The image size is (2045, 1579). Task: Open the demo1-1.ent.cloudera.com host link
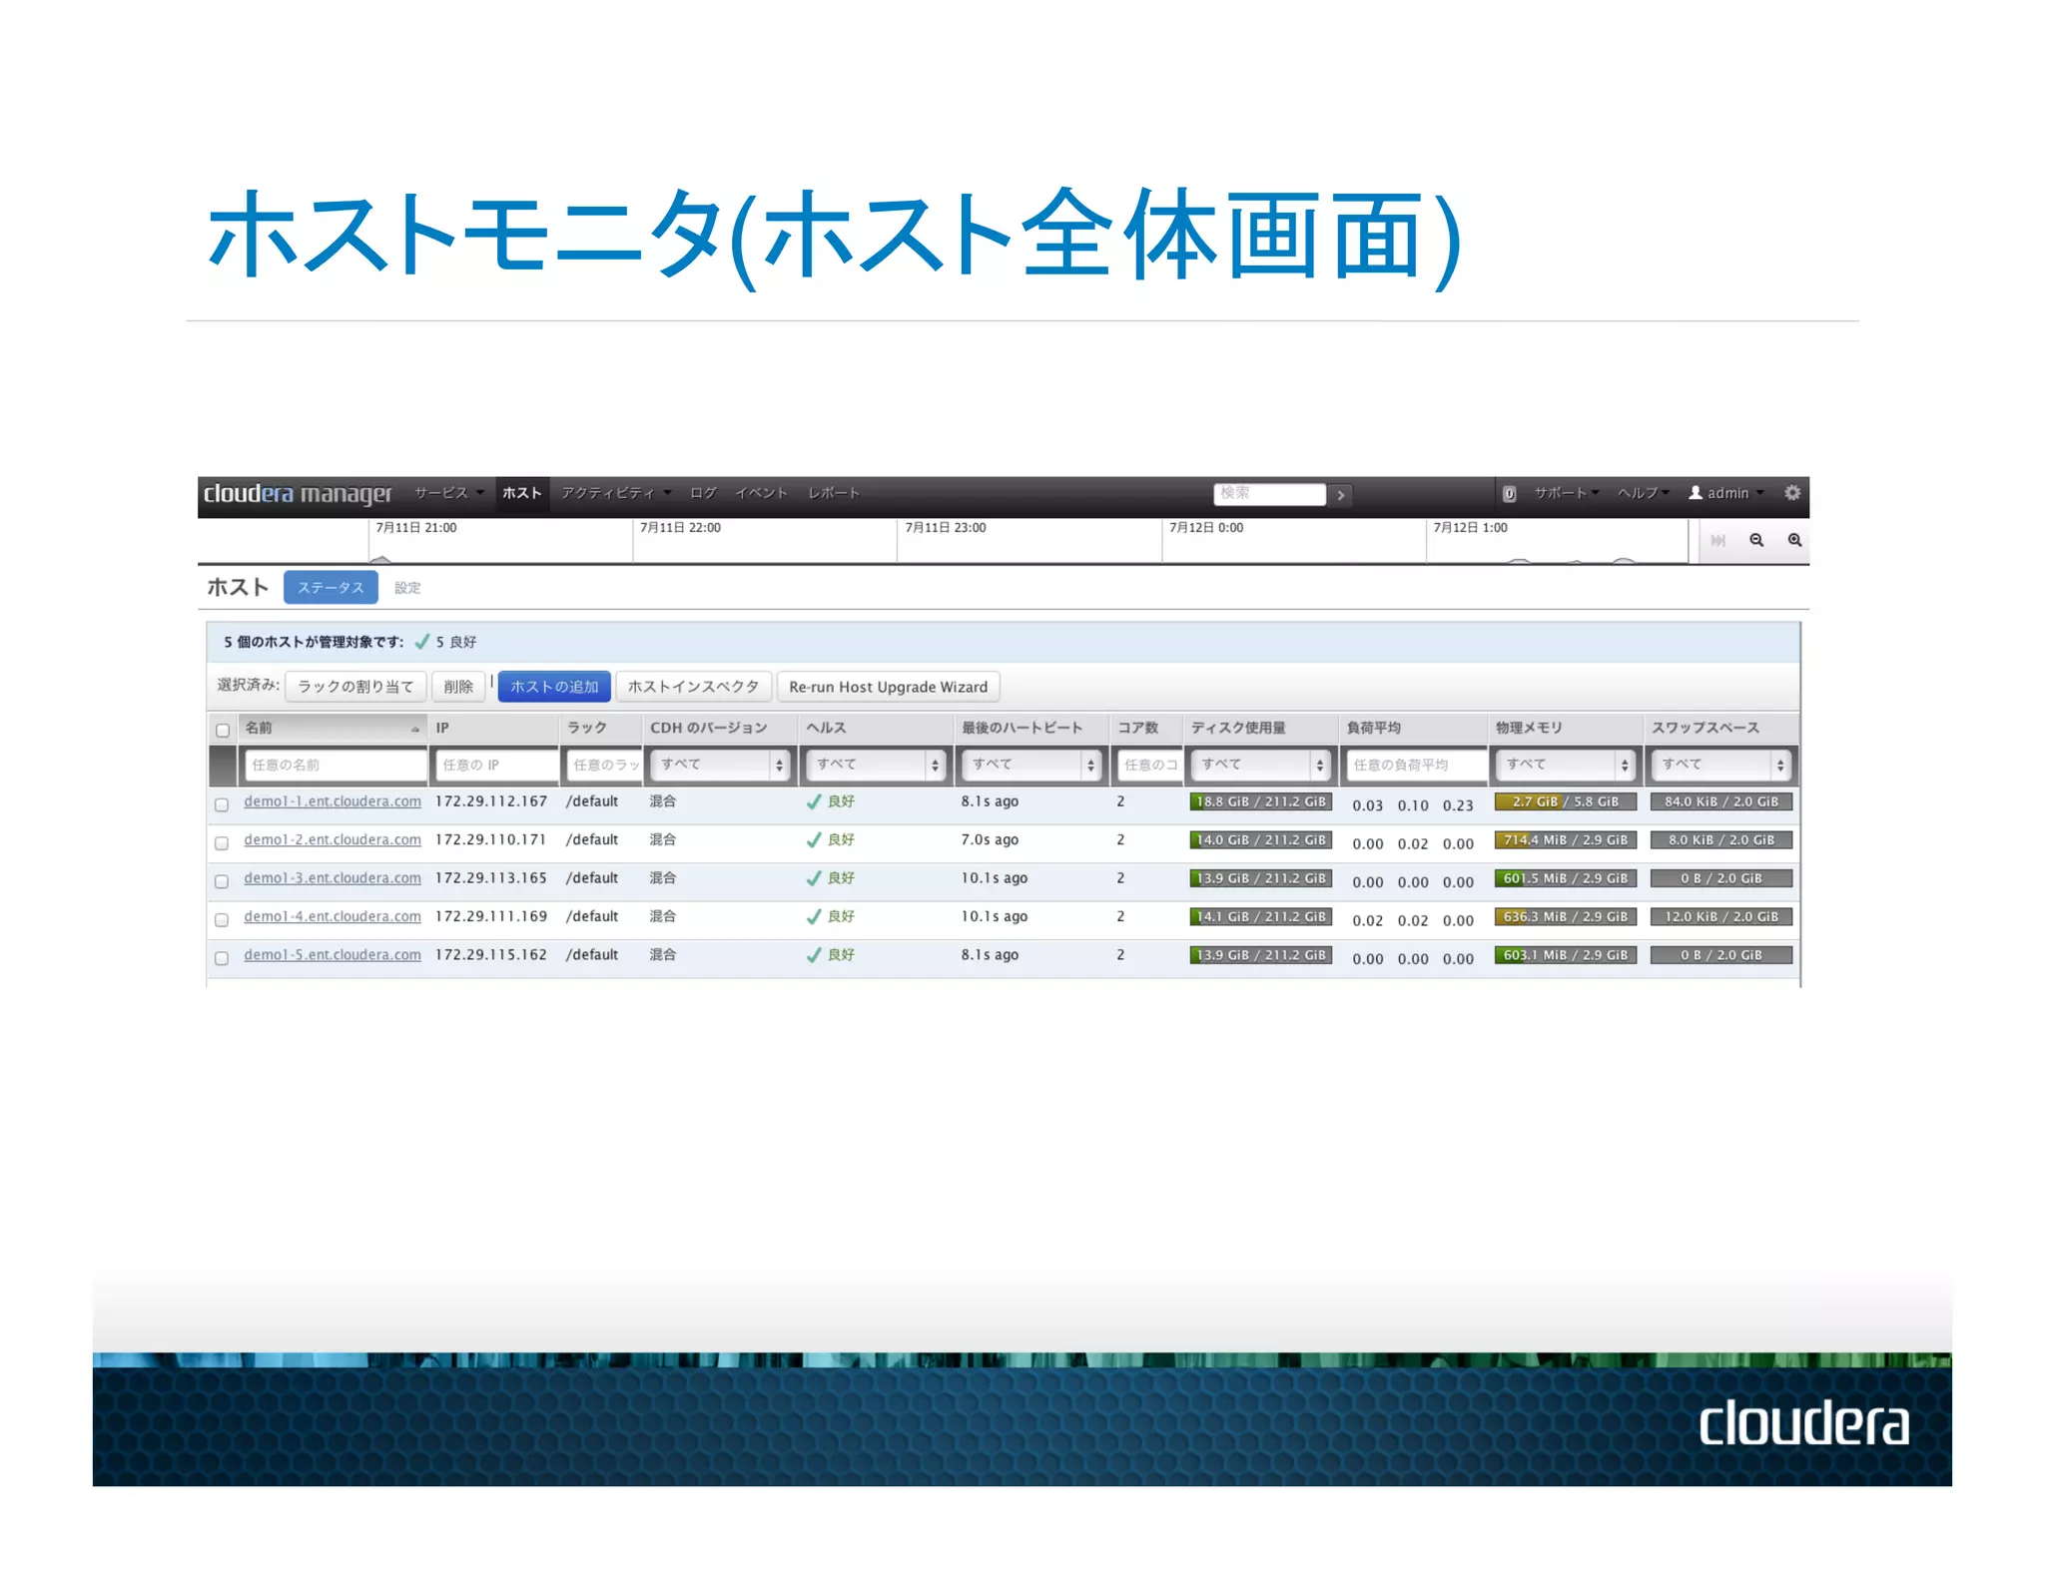pyautogui.click(x=333, y=801)
